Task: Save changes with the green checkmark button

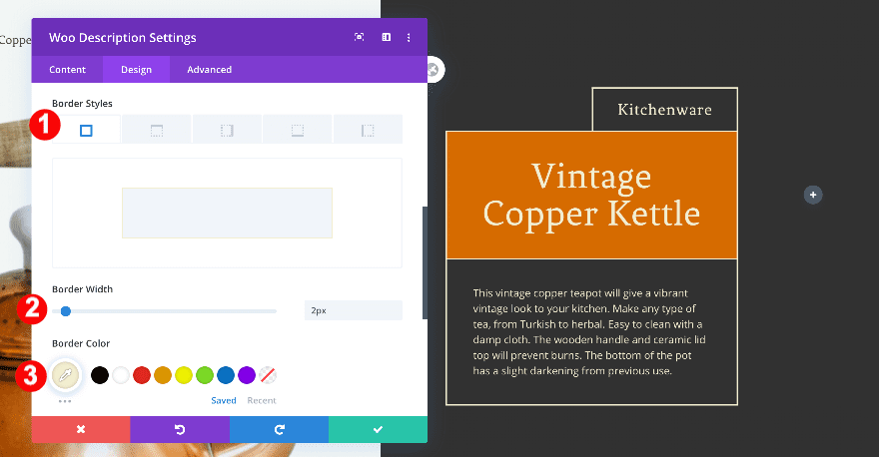Action: click(378, 429)
